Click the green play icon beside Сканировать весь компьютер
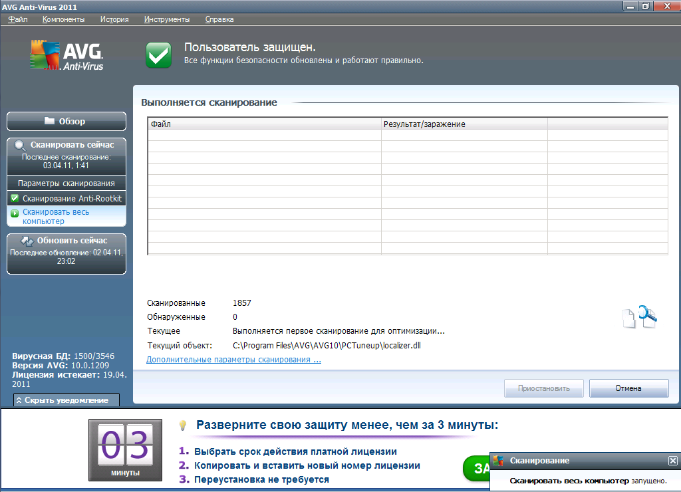 point(15,213)
